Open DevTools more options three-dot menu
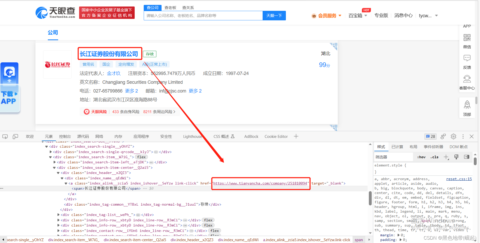The image size is (480, 243). pos(463,136)
